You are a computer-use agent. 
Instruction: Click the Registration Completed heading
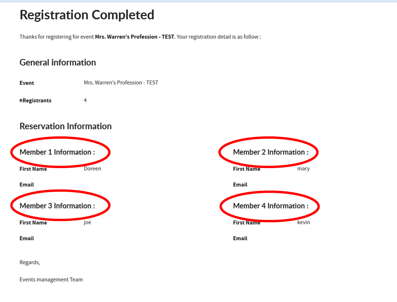click(87, 15)
